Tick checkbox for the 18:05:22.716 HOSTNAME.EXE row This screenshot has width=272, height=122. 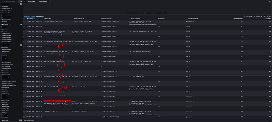tap(24, 117)
